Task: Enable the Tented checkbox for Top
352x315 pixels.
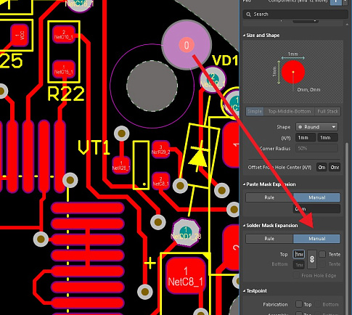Action: click(x=322, y=254)
